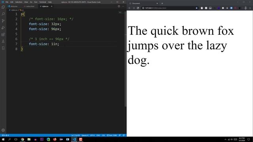Screen dimensions: 253x142
Task: Click the Spaces: 4 indentation status item
Action: 85,135
